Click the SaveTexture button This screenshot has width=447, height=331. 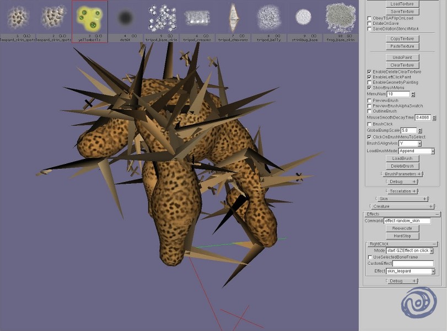[x=402, y=12]
